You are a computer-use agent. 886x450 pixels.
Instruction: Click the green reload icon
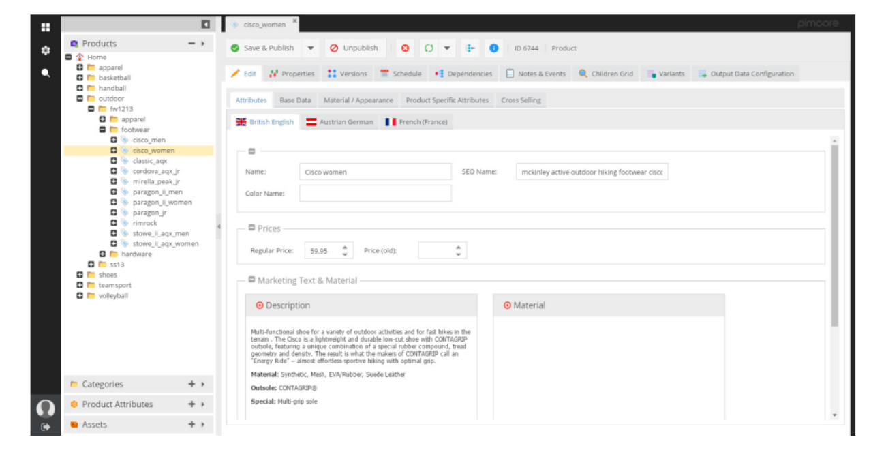coord(429,48)
